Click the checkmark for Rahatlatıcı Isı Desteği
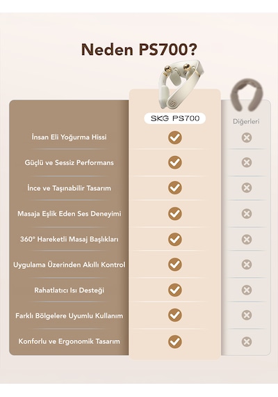This screenshot has height=397, width=278. click(x=175, y=290)
